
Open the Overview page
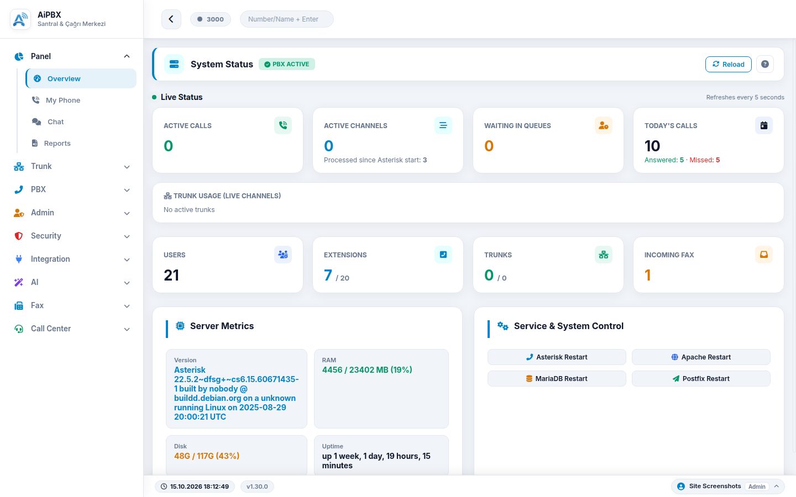click(x=81, y=78)
